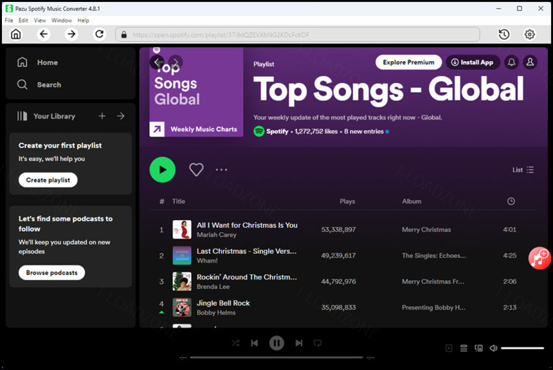Open the View menu
Viewport: 553px width, 370px height.
pyautogui.click(x=40, y=21)
